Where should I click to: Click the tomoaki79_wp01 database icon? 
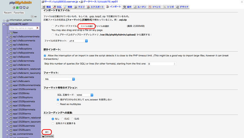[x=8, y=24]
